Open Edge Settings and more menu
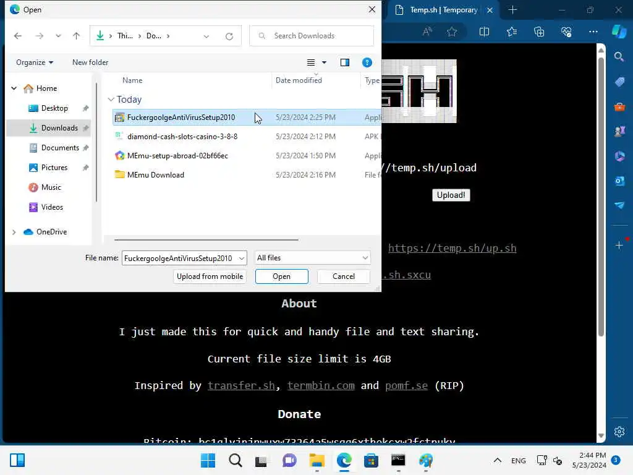The height and width of the screenshot is (475, 633). 593,32
